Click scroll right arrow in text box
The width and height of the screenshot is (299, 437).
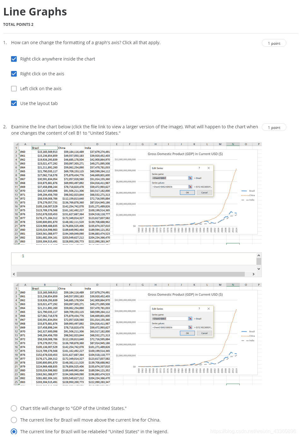click(x=253, y=274)
